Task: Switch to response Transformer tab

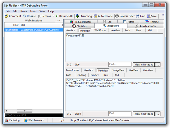Action: point(72,70)
